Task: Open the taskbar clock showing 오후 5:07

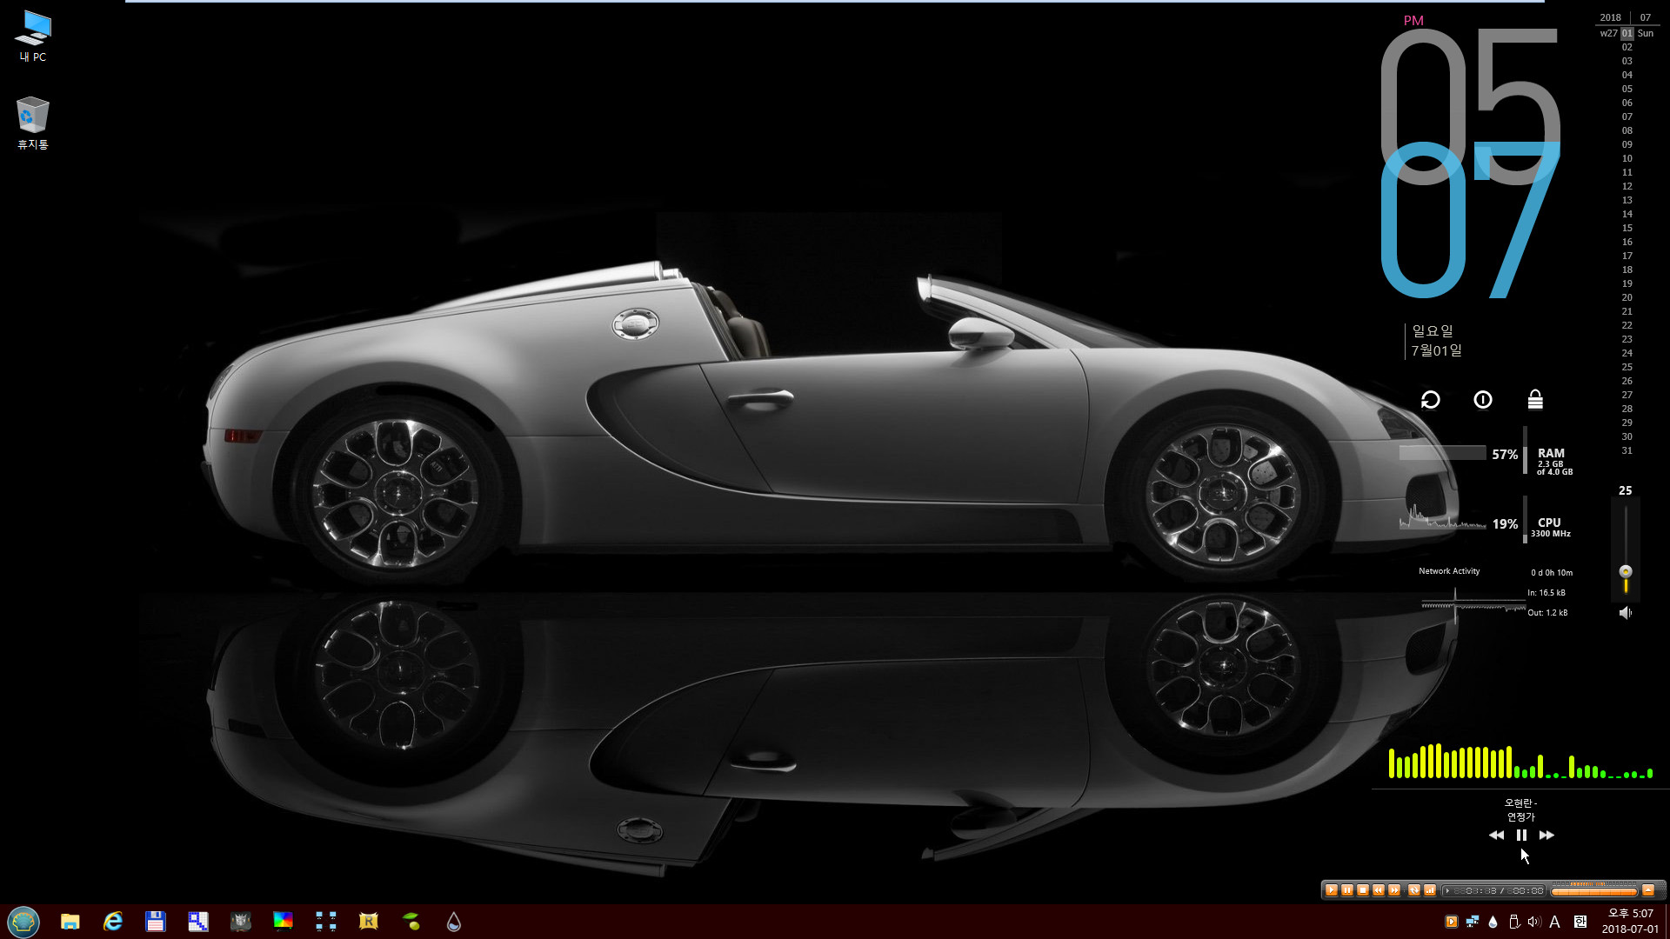Action: pyautogui.click(x=1630, y=922)
